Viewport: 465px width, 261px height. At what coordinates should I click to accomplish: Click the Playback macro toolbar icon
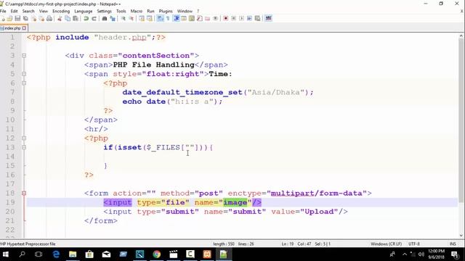point(241,18)
